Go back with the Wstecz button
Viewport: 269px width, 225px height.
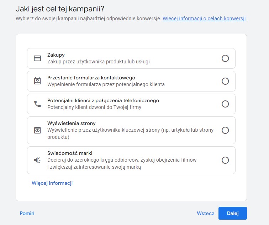[205, 213]
